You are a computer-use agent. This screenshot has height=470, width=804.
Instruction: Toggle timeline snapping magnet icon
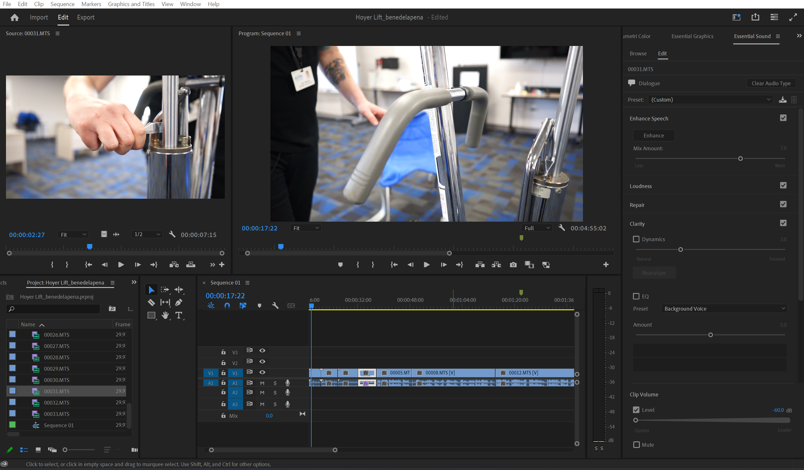227,305
